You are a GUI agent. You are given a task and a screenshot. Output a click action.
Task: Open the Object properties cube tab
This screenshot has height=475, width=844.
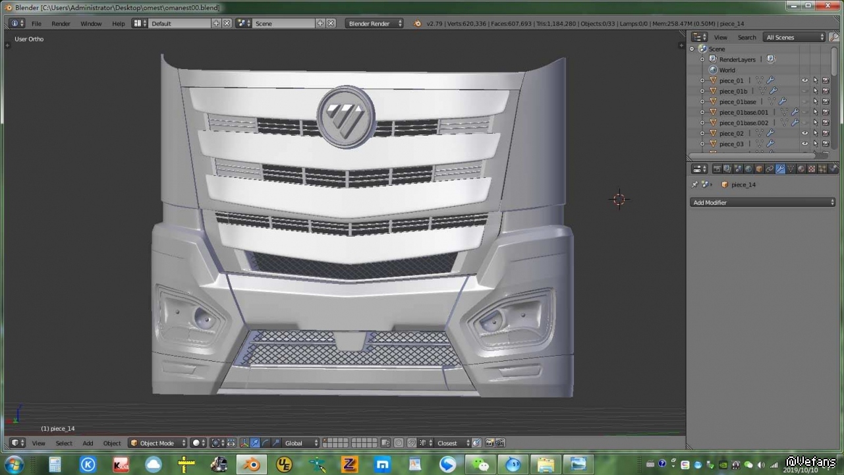759,169
